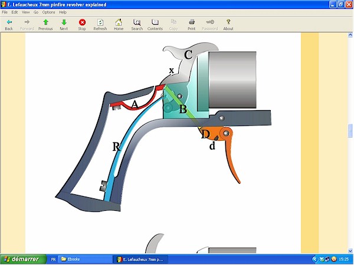Refresh the current page
354x265 pixels.
coord(100,24)
